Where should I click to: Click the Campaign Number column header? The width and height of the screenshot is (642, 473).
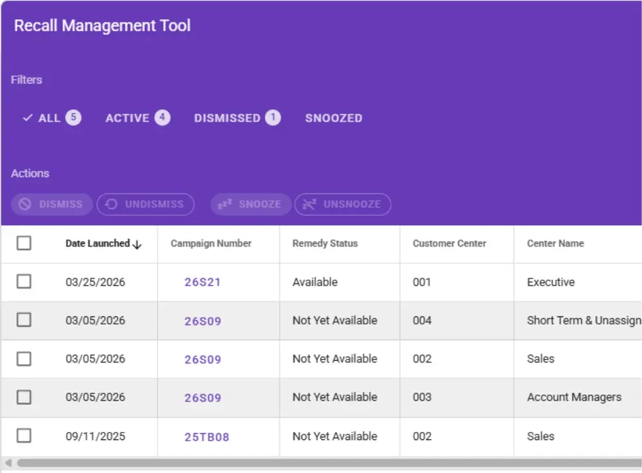click(x=211, y=243)
